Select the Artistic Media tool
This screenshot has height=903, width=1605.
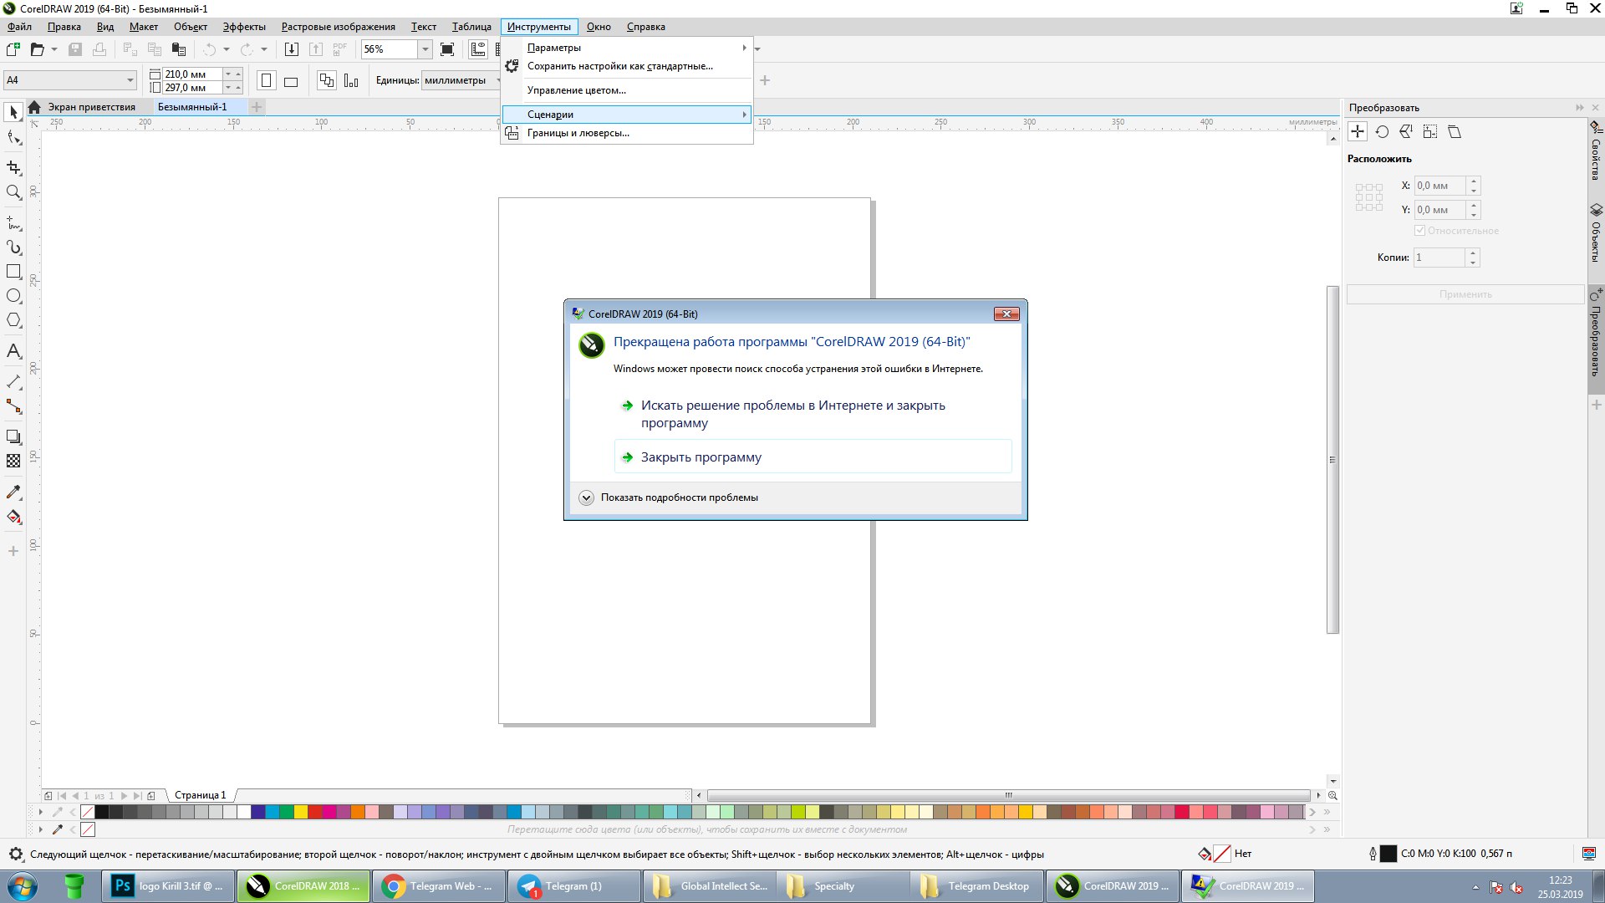tap(13, 247)
